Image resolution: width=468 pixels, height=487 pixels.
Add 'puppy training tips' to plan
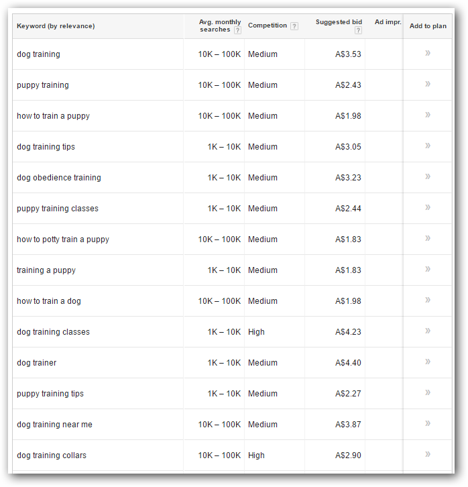(427, 392)
